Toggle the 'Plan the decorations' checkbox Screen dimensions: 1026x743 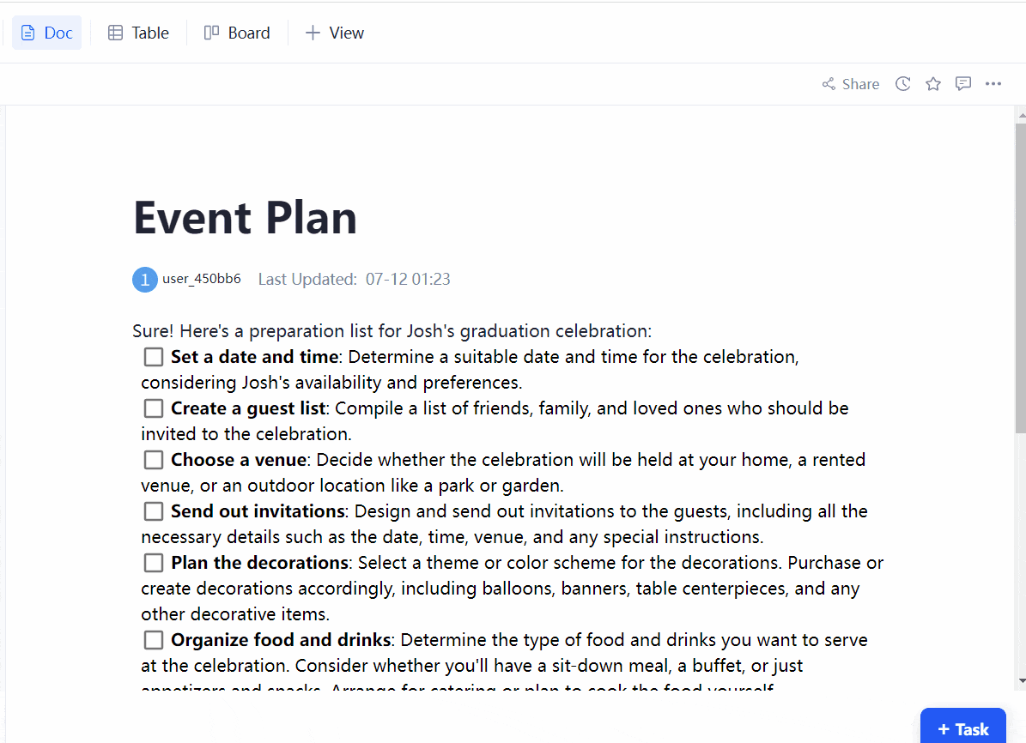coord(154,563)
